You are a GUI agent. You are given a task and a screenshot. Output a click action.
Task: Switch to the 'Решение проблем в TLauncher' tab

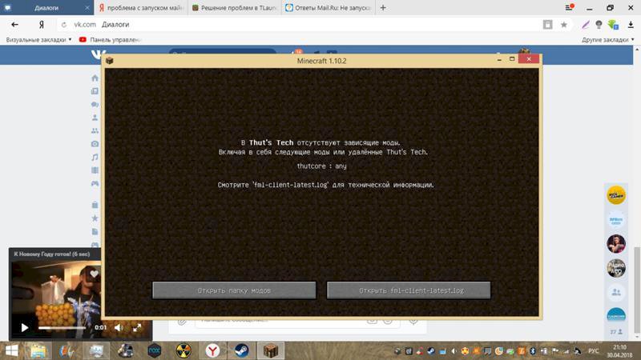click(x=234, y=8)
